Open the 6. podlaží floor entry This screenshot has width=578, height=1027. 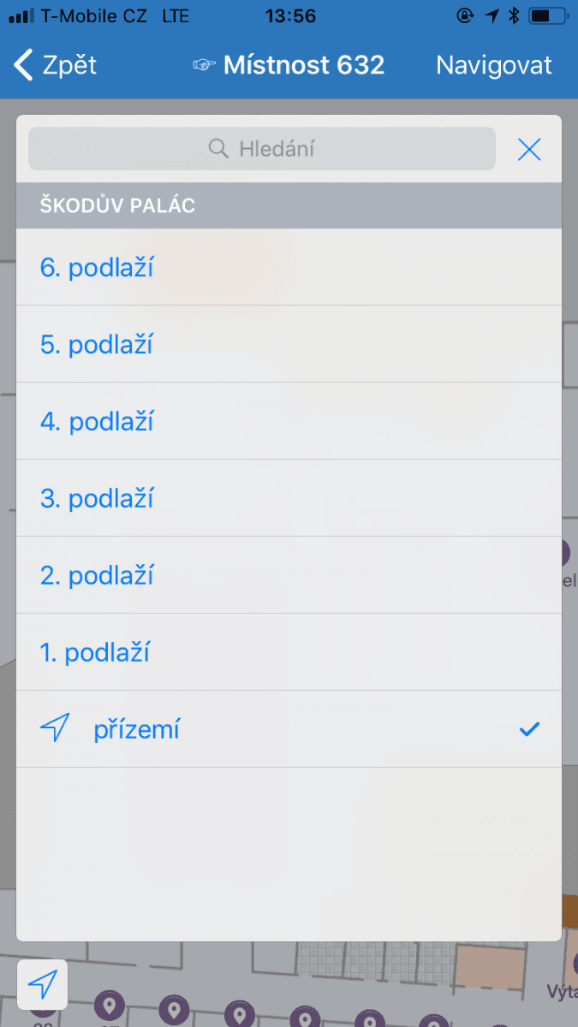click(97, 266)
